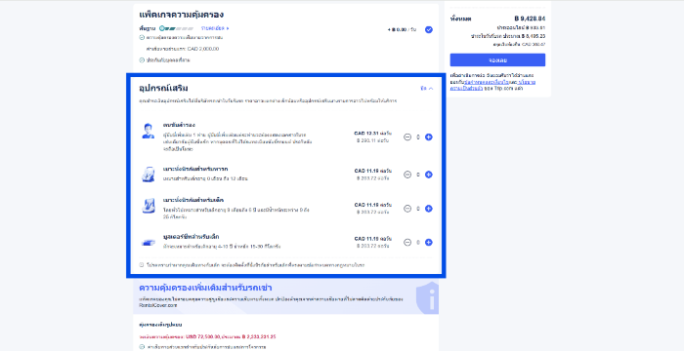This screenshot has height=351, width=684.
Task: Collapse the add-on equipment section
Action: click(x=427, y=89)
